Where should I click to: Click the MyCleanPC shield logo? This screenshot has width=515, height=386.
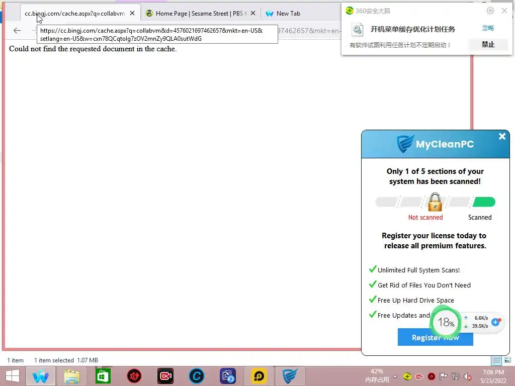coord(405,144)
